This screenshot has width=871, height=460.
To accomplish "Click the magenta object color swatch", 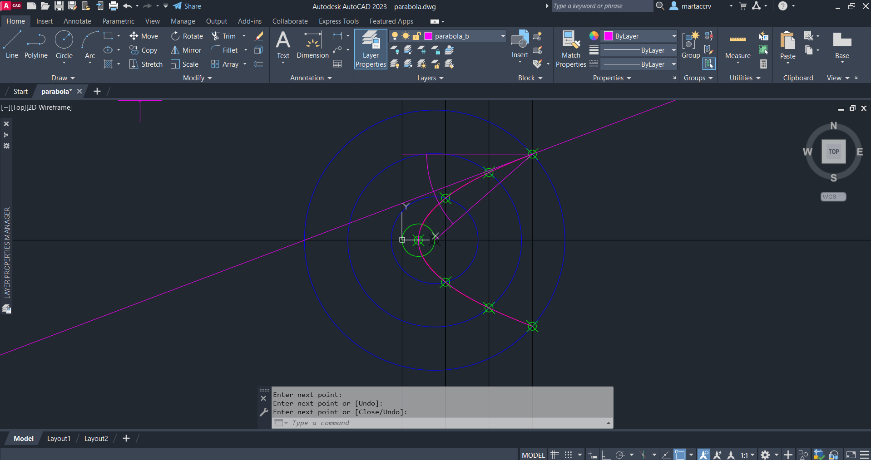I will 609,36.
